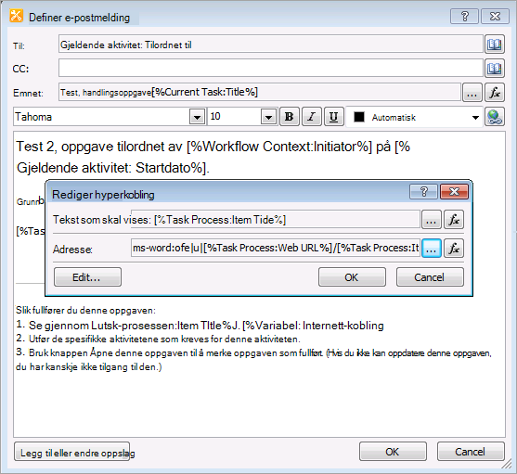Cancel the Rediger hyperkobling dialog
The height and width of the screenshot is (474, 517).
coord(430,277)
